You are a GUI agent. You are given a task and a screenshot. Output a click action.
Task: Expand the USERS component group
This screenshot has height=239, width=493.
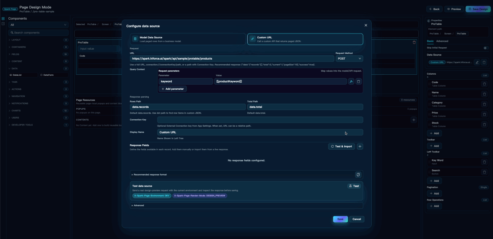(x=39, y=118)
